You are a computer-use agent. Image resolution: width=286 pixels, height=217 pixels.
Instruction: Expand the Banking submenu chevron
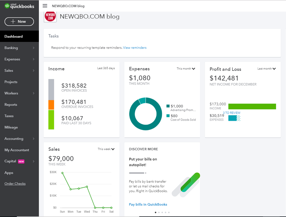(33, 48)
